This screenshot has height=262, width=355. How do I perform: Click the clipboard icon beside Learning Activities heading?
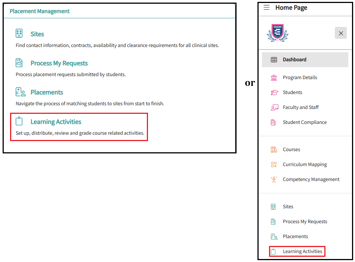click(x=19, y=121)
